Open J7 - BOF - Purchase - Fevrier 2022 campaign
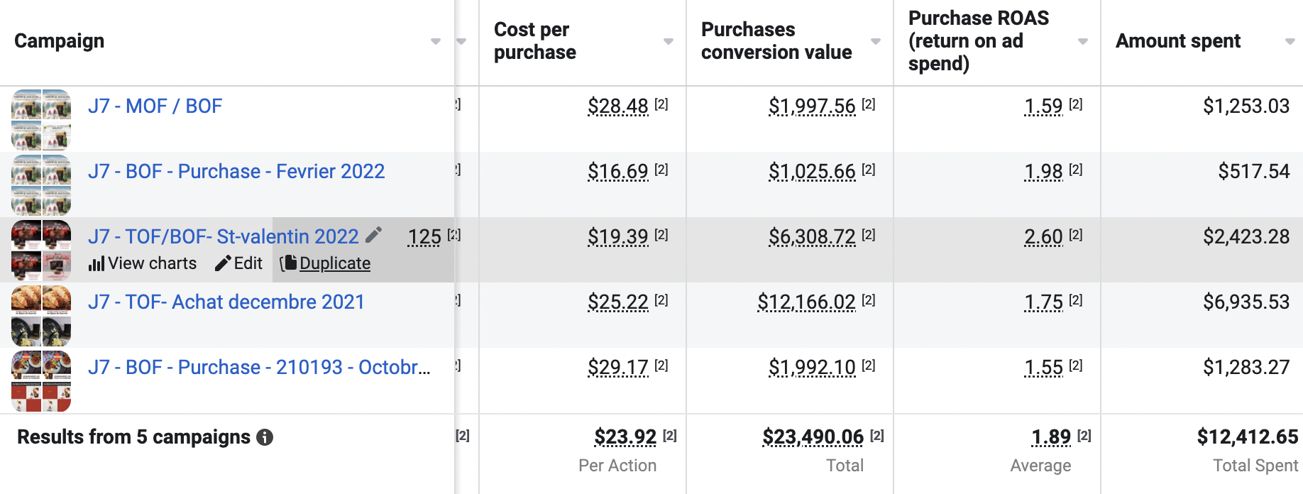The height and width of the screenshot is (494, 1303). (x=236, y=172)
